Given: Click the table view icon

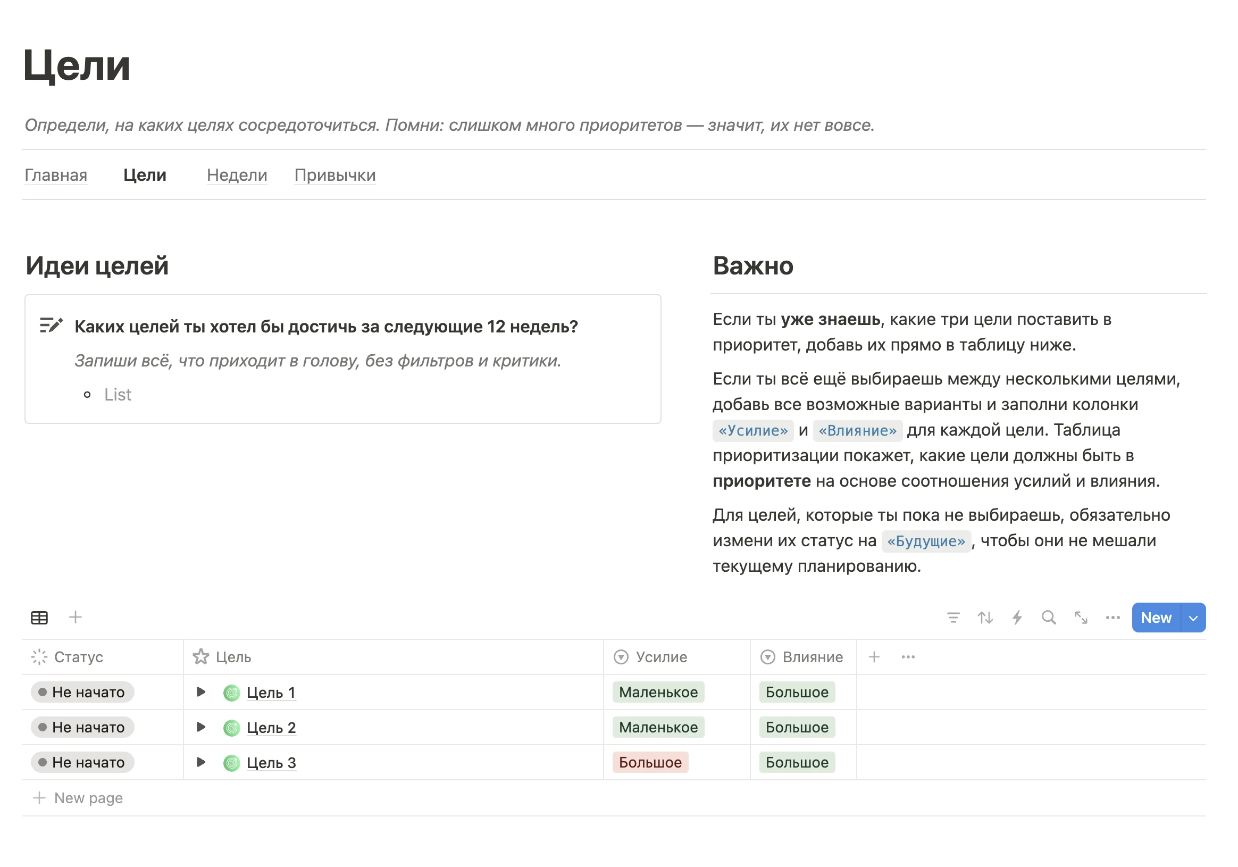Looking at the screenshot, I should (39, 618).
